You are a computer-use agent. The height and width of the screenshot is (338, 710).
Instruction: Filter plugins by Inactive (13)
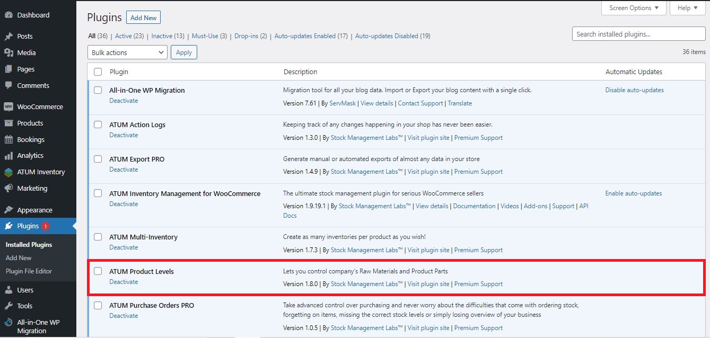[x=168, y=36]
